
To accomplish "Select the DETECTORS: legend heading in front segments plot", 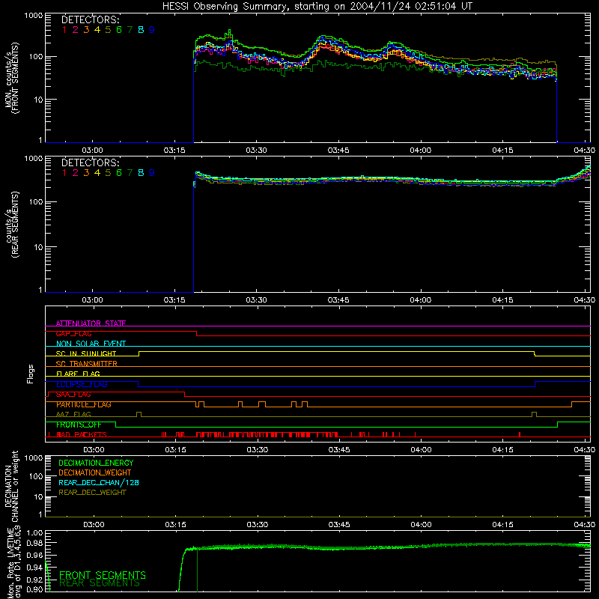I will [91, 19].
